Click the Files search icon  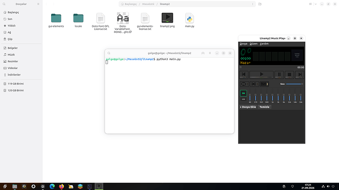tap(4, 4)
